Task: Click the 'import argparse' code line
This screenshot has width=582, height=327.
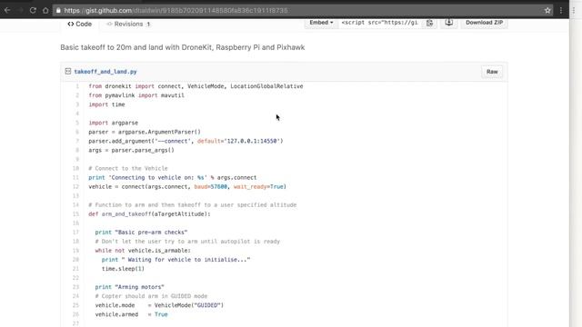Action: pos(113,123)
